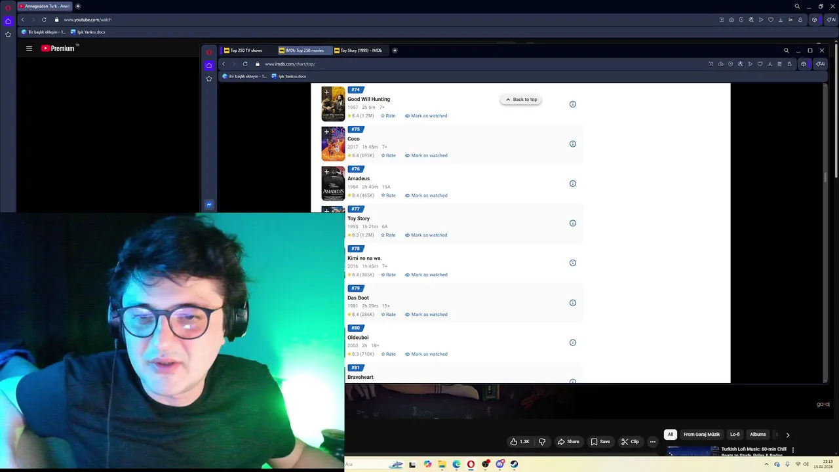Open options for Turkish Lofi Music video
The width and height of the screenshot is (839, 472).
click(793, 450)
